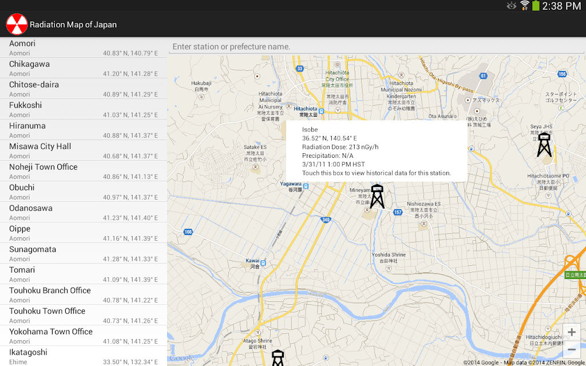Select Ikatagoshi station in Ehime
This screenshot has height=366, width=586.
pyautogui.click(x=84, y=356)
